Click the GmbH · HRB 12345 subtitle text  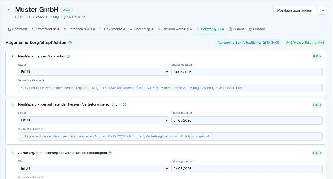(x=50, y=17)
